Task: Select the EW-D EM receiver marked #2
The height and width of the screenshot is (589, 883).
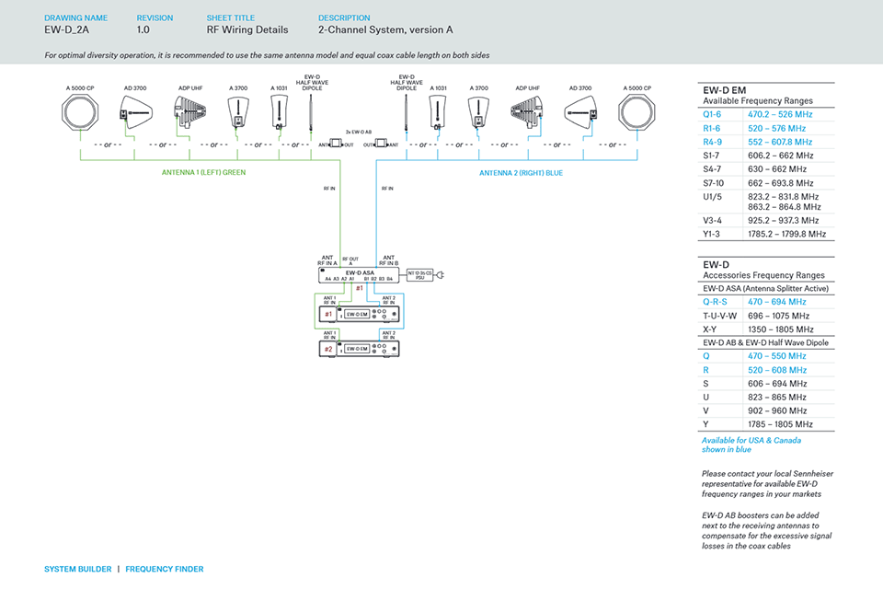Action: 359,349
